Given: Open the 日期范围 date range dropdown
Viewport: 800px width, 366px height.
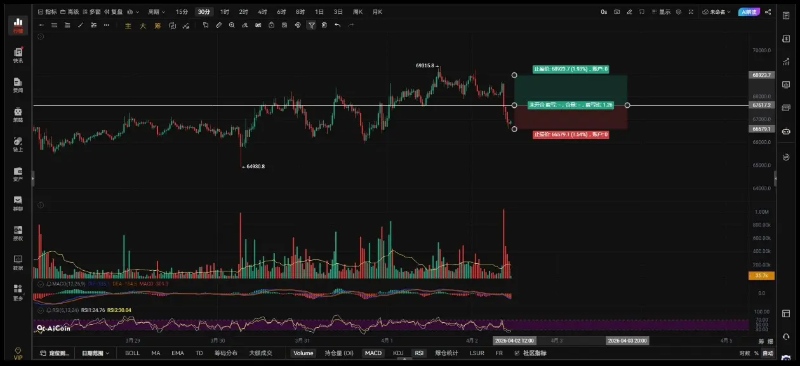Looking at the screenshot, I should pyautogui.click(x=95, y=353).
